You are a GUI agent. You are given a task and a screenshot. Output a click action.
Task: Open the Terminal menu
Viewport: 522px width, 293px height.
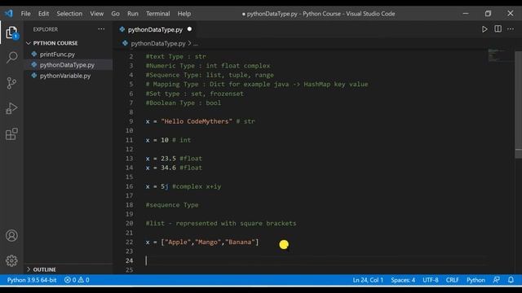coord(157,14)
